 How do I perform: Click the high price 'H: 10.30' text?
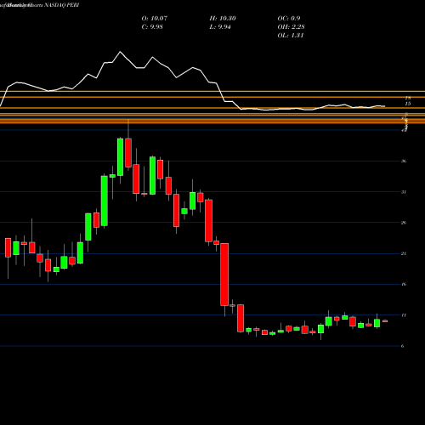[223, 19]
